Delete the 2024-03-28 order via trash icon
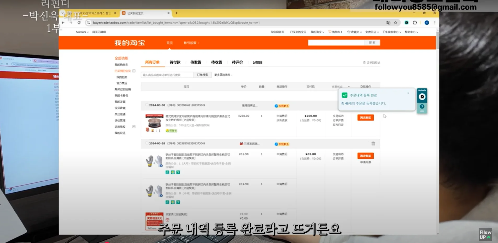The width and height of the screenshot is (498, 243). click(x=373, y=144)
